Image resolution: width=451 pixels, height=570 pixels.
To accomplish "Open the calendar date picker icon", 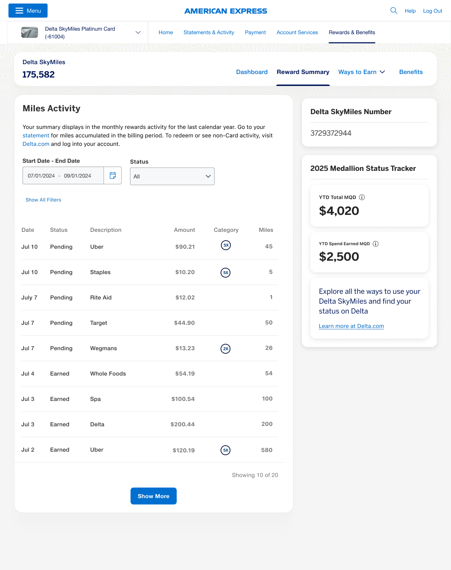I will click(x=113, y=175).
